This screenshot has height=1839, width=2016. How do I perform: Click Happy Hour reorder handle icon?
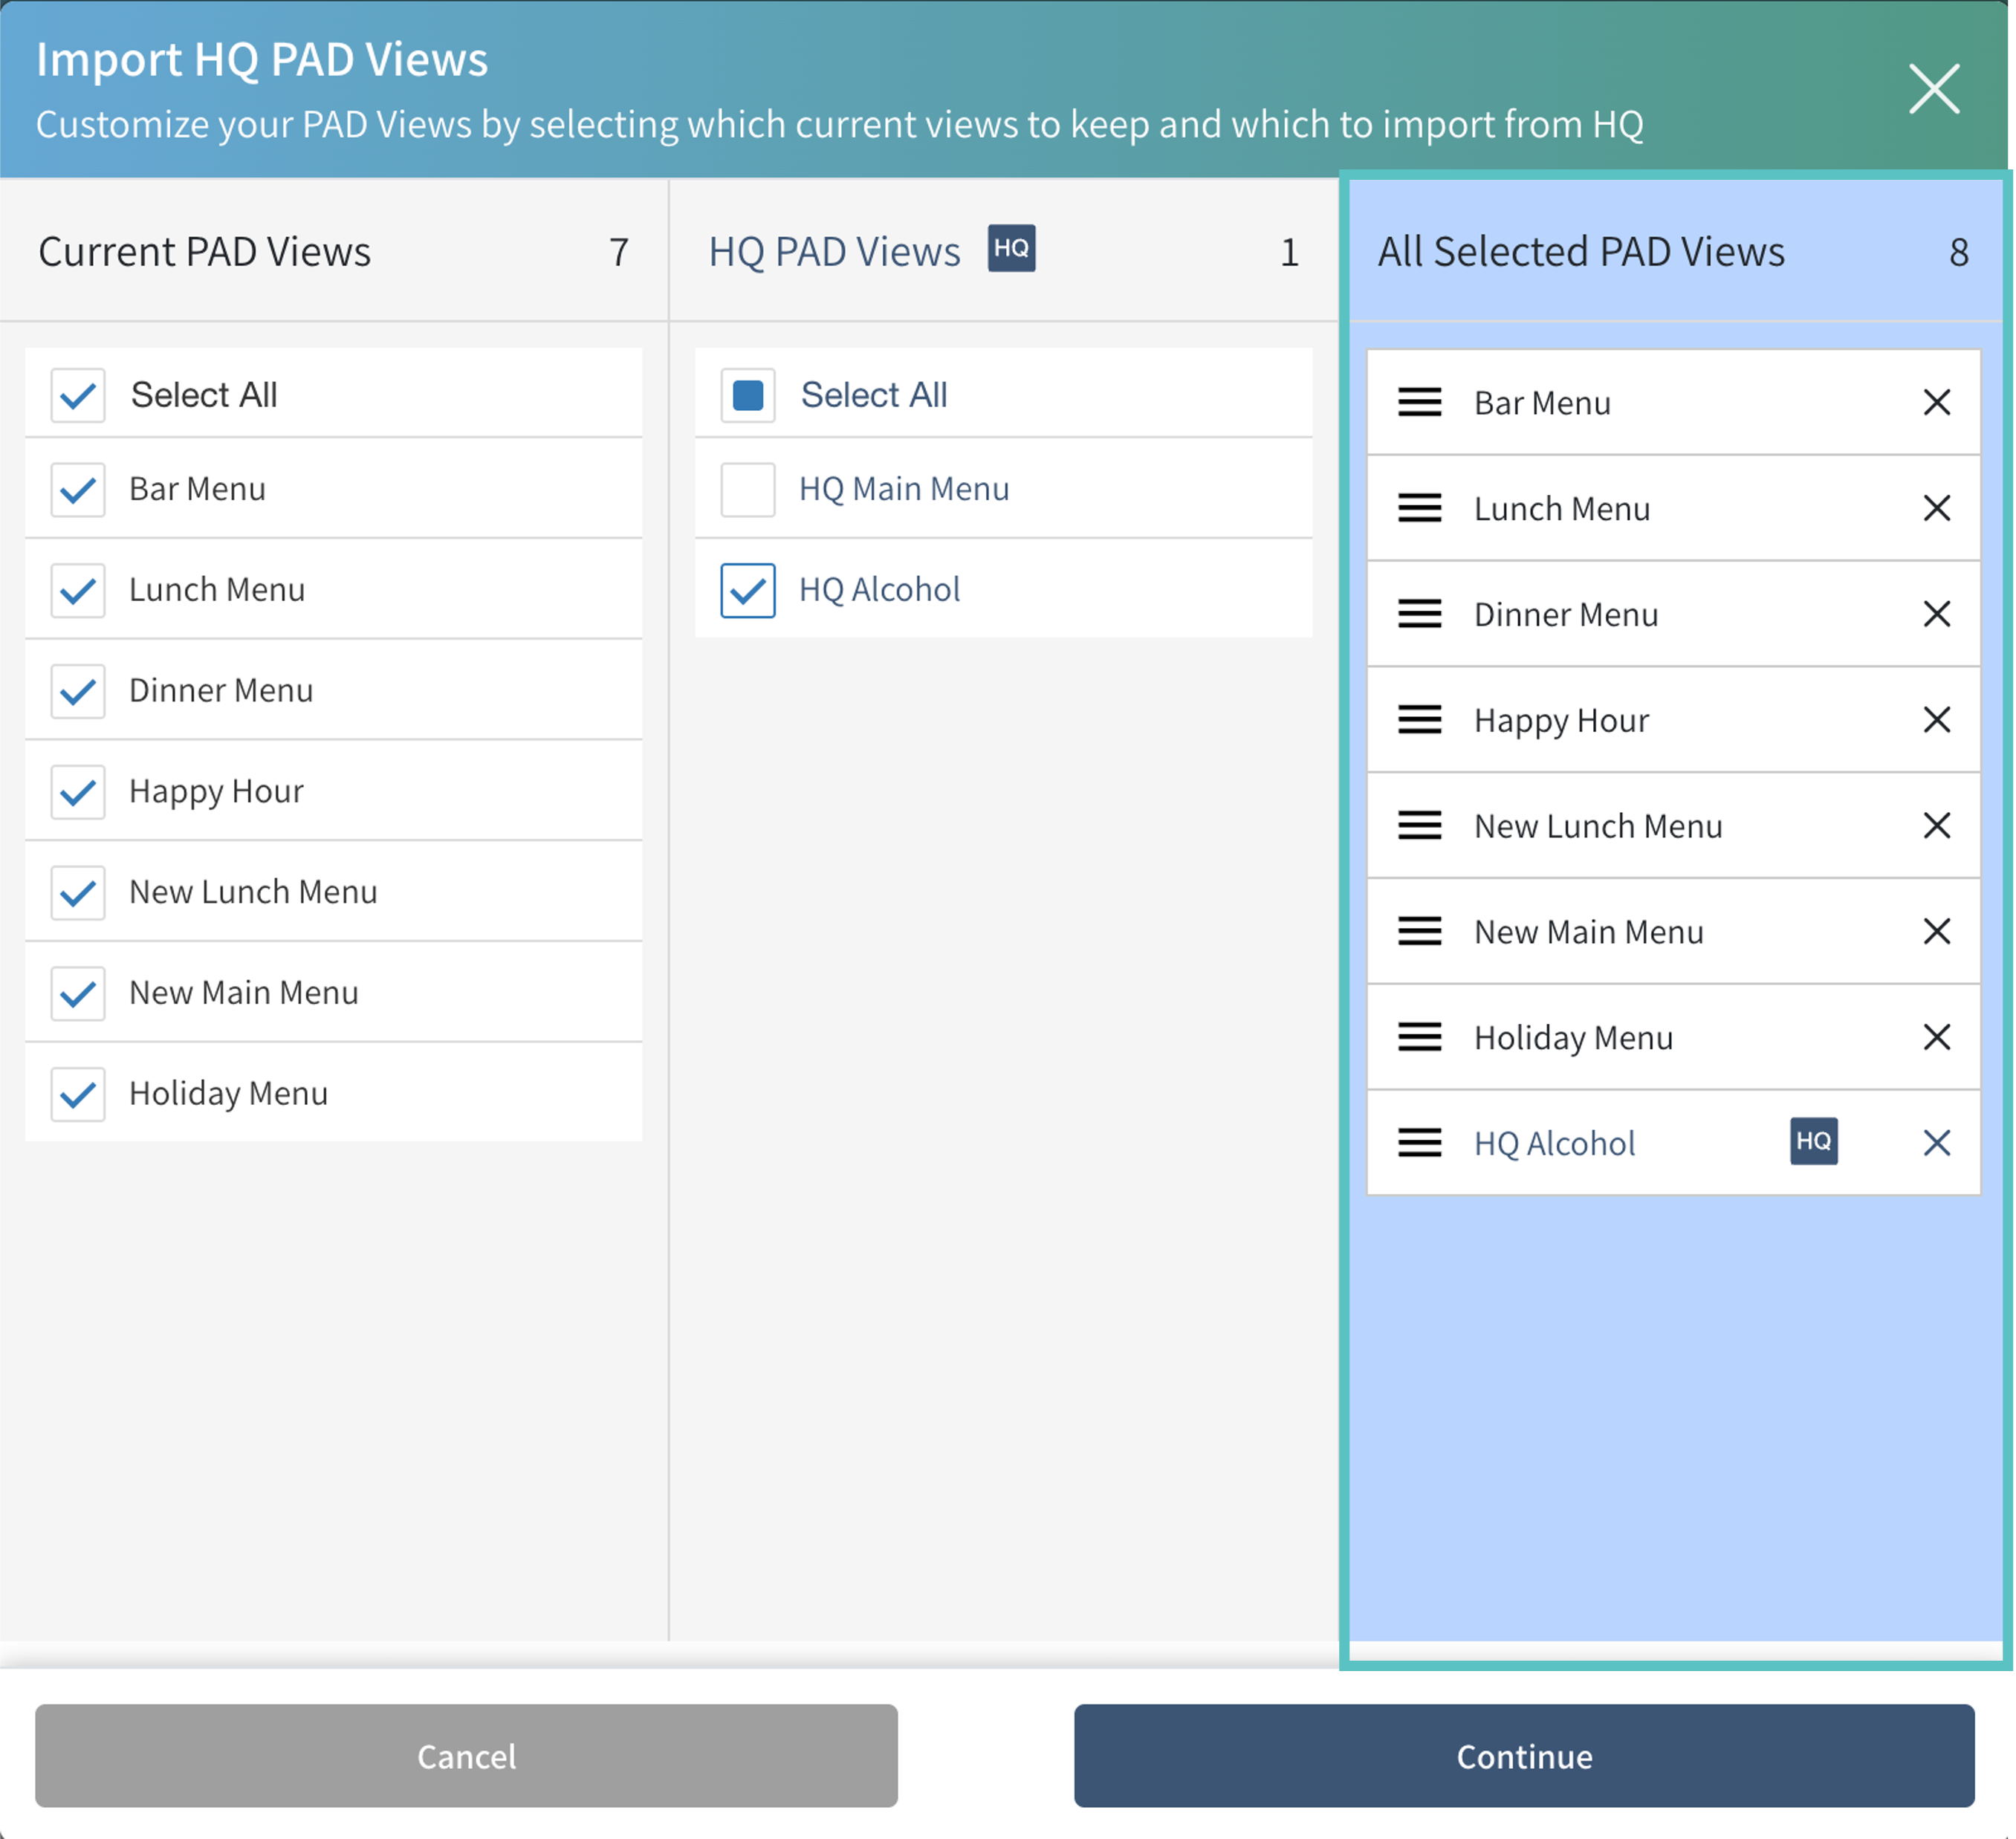[1419, 720]
